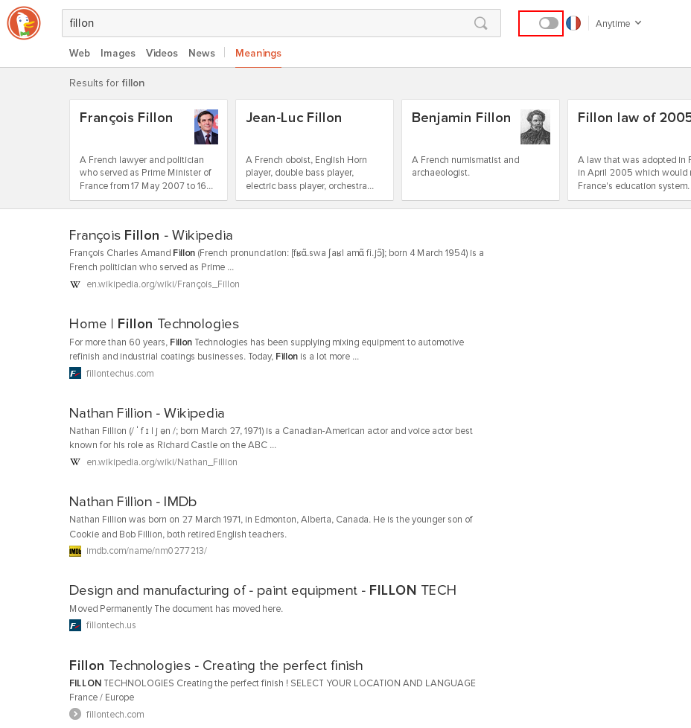Click the 'Results for fillon' heading text
Image resolution: width=691 pixels, height=728 pixels.
pyautogui.click(x=106, y=83)
